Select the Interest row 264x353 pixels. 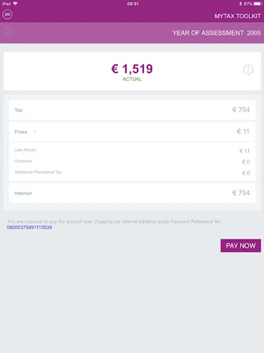[132, 193]
